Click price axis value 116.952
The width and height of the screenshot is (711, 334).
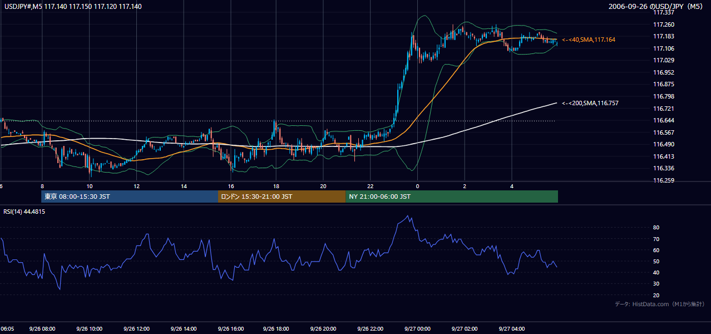(x=664, y=72)
